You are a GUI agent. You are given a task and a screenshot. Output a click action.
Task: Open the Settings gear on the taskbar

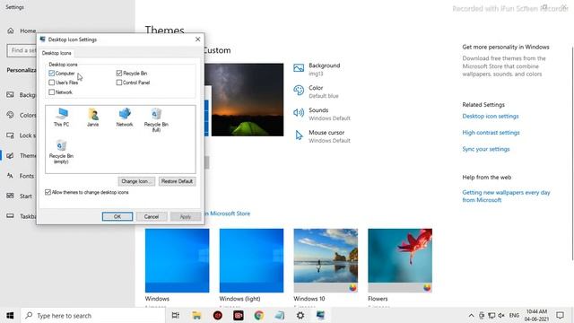tap(300, 315)
